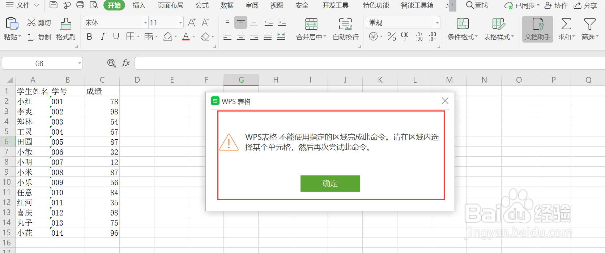Click increase indent icon
Screen dimensions: 605x253
point(282,22)
